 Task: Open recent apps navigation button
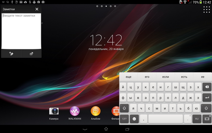tap(127, 129)
